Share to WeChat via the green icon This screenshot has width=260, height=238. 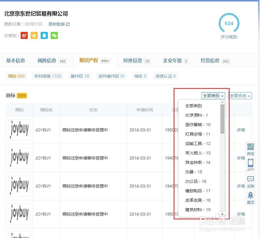pyautogui.click(x=54, y=35)
